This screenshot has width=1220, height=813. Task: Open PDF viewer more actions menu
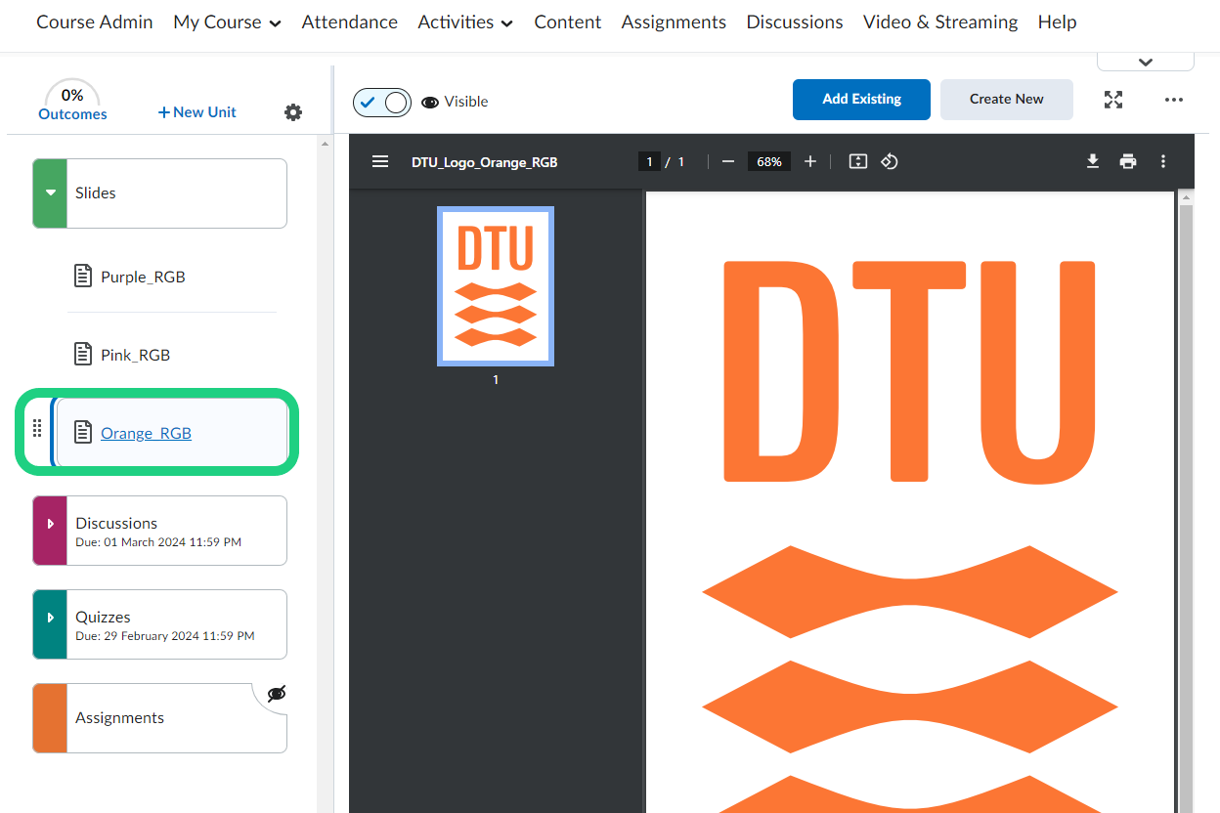coord(1163,162)
